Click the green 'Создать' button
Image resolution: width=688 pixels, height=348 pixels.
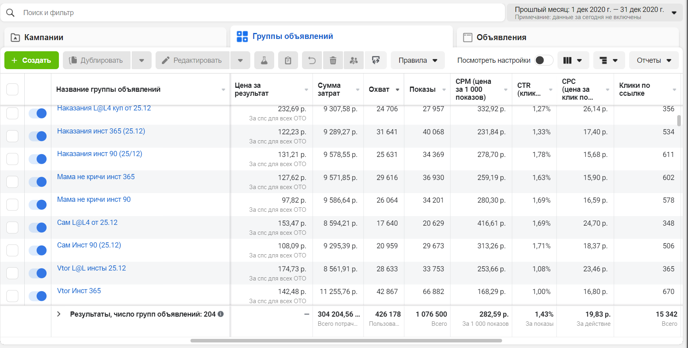coord(31,60)
